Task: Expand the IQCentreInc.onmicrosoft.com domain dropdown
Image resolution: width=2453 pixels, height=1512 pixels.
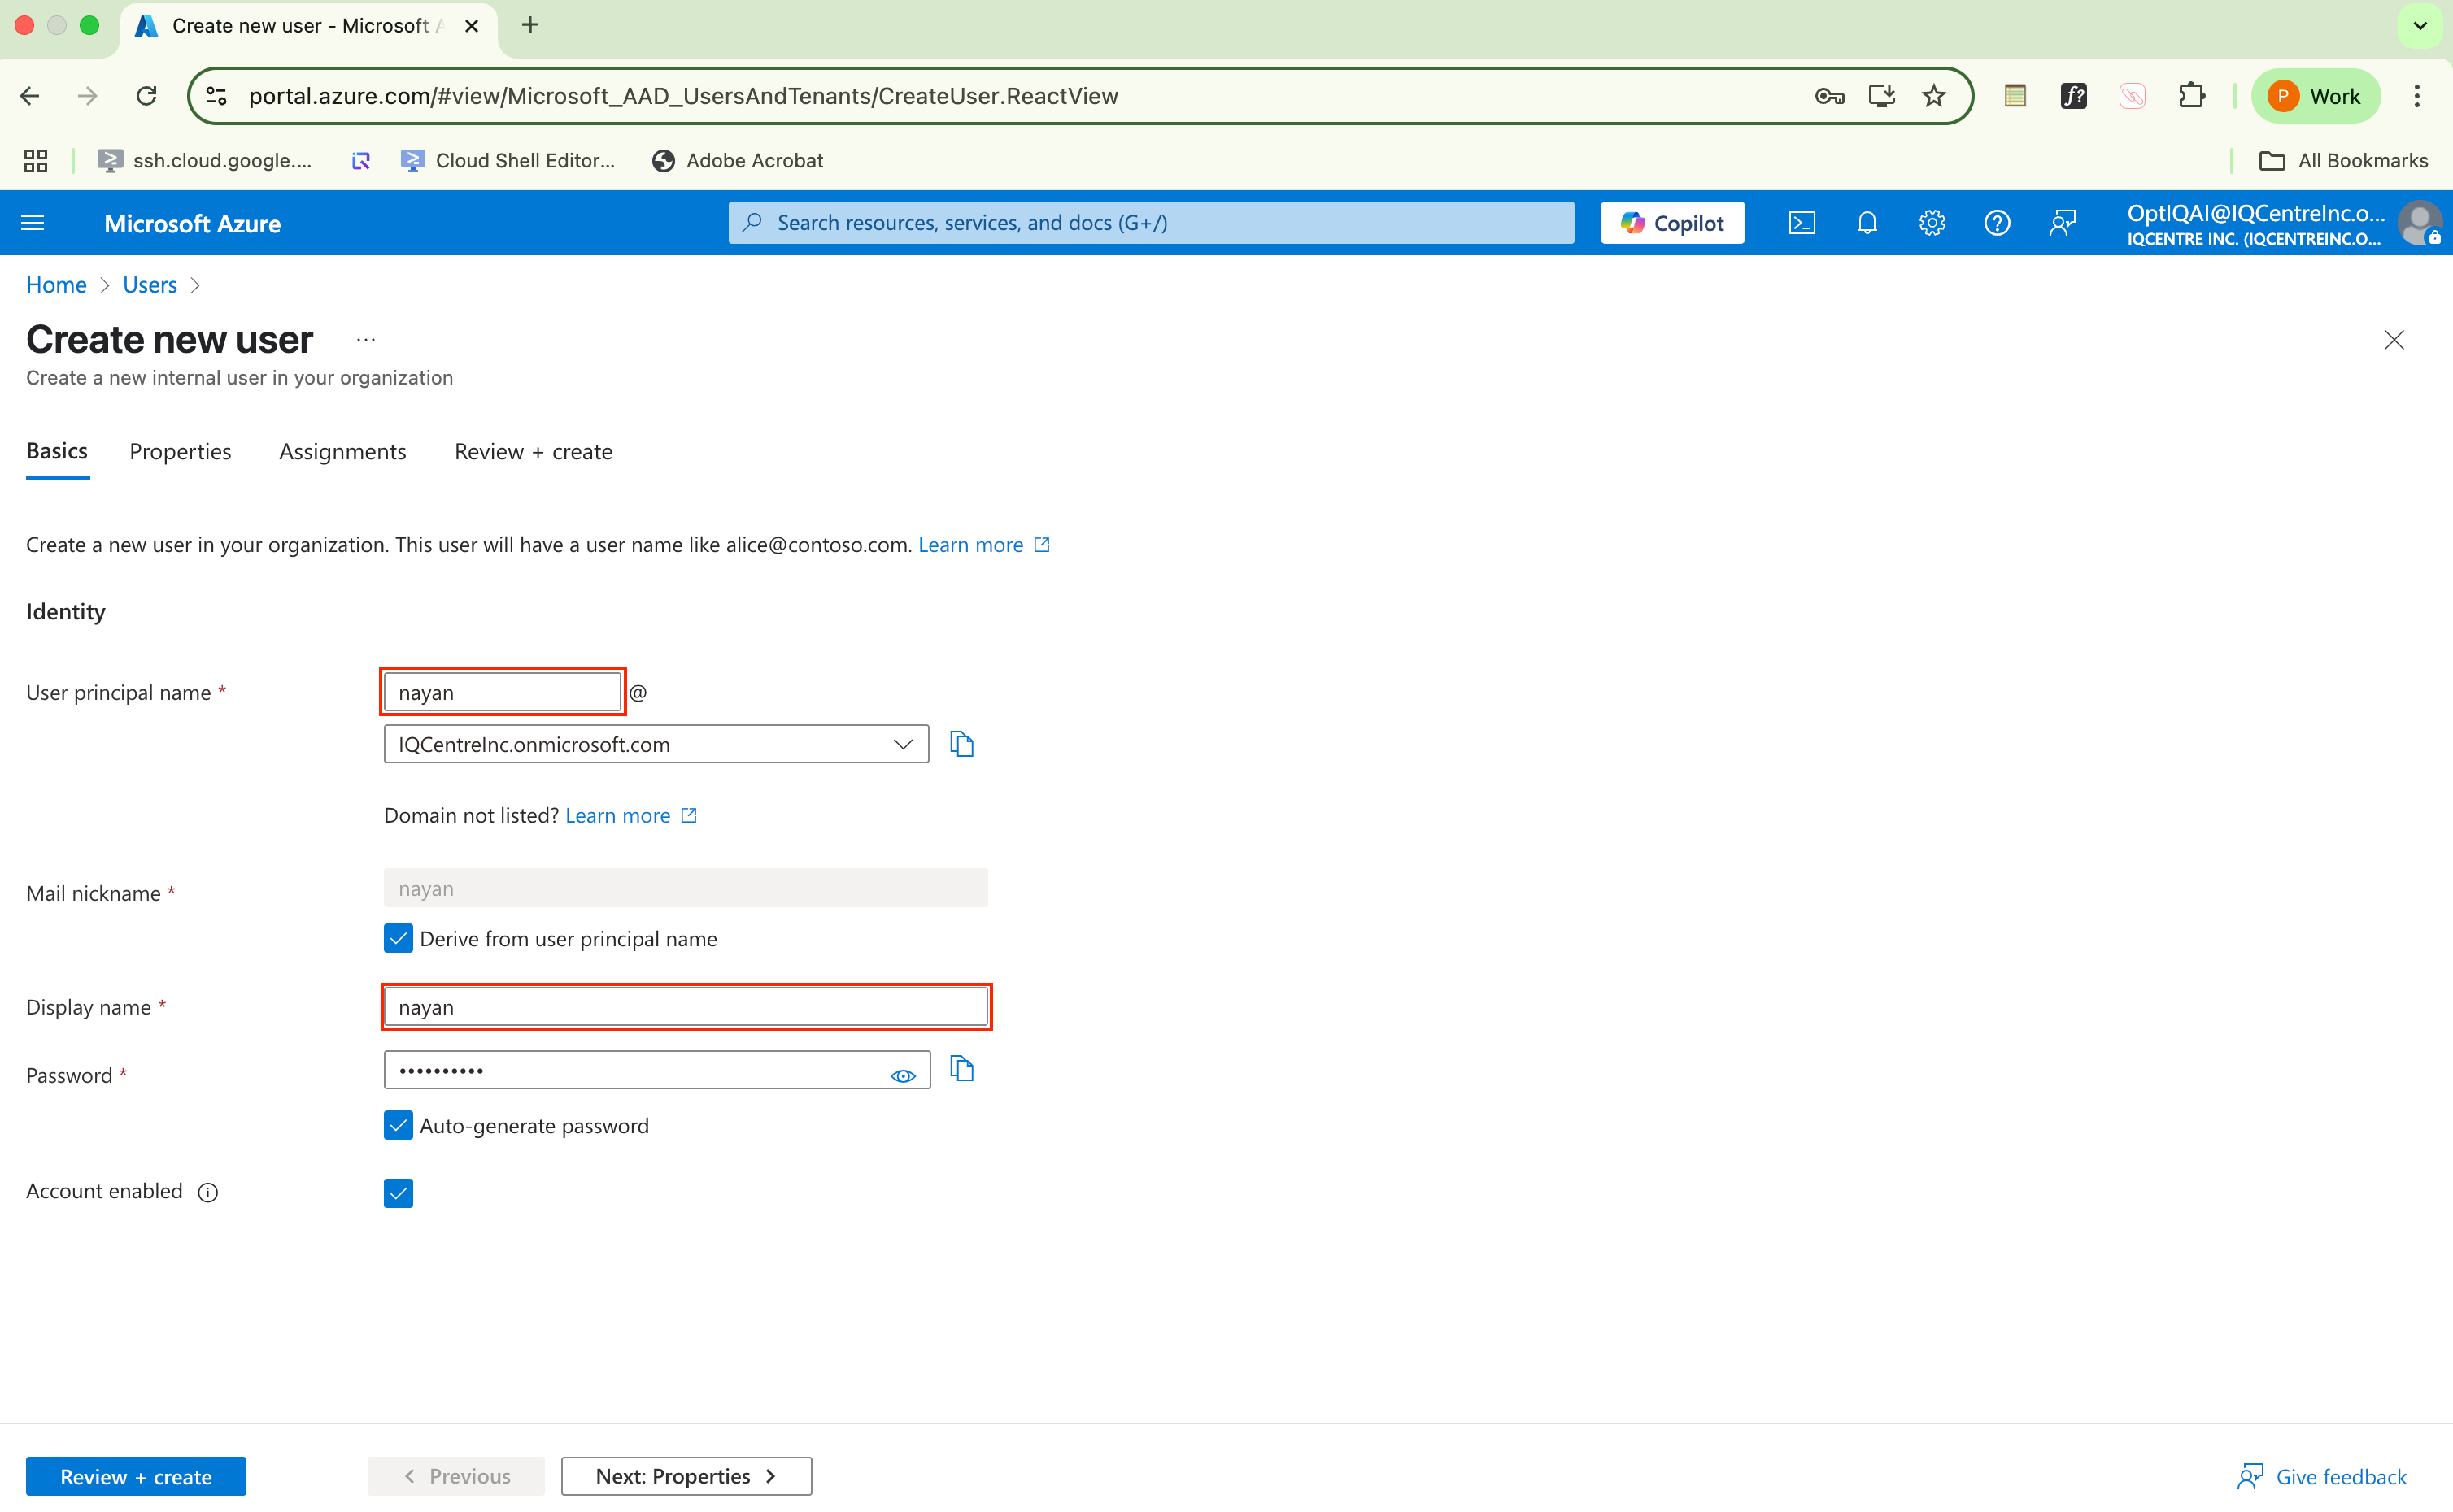Action: (x=656, y=744)
